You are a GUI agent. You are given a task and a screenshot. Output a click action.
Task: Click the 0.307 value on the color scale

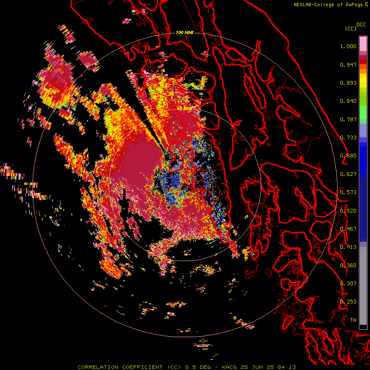click(348, 284)
